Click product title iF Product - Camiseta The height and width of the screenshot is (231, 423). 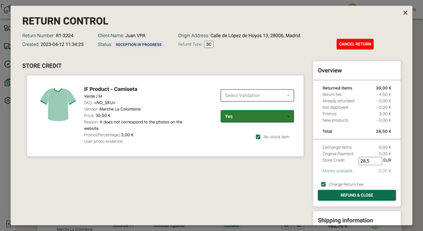(111, 89)
